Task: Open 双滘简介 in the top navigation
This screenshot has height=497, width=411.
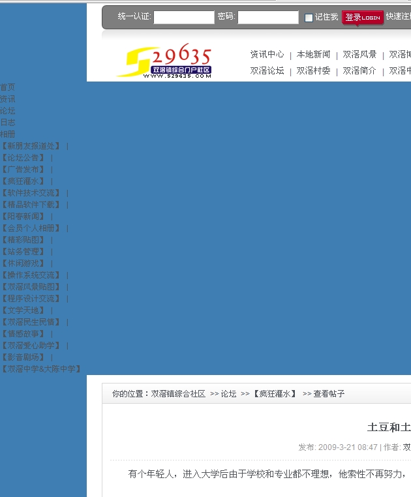Action: pyautogui.click(x=359, y=70)
